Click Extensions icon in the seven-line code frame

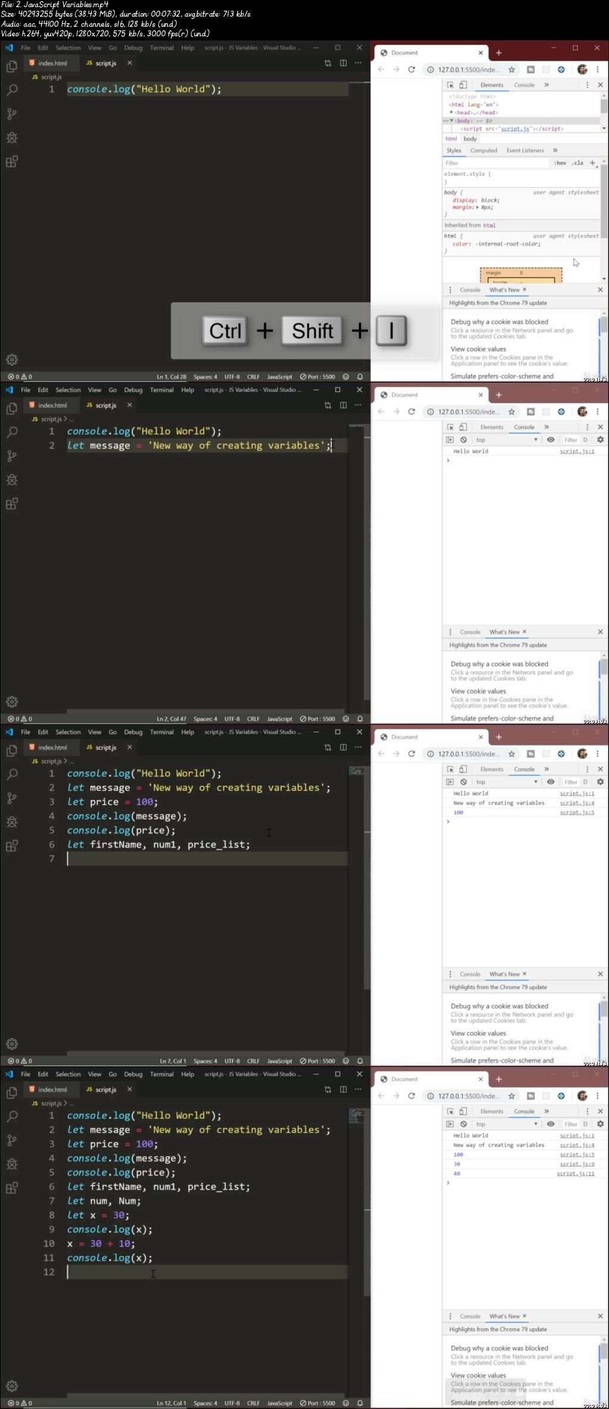click(x=11, y=846)
